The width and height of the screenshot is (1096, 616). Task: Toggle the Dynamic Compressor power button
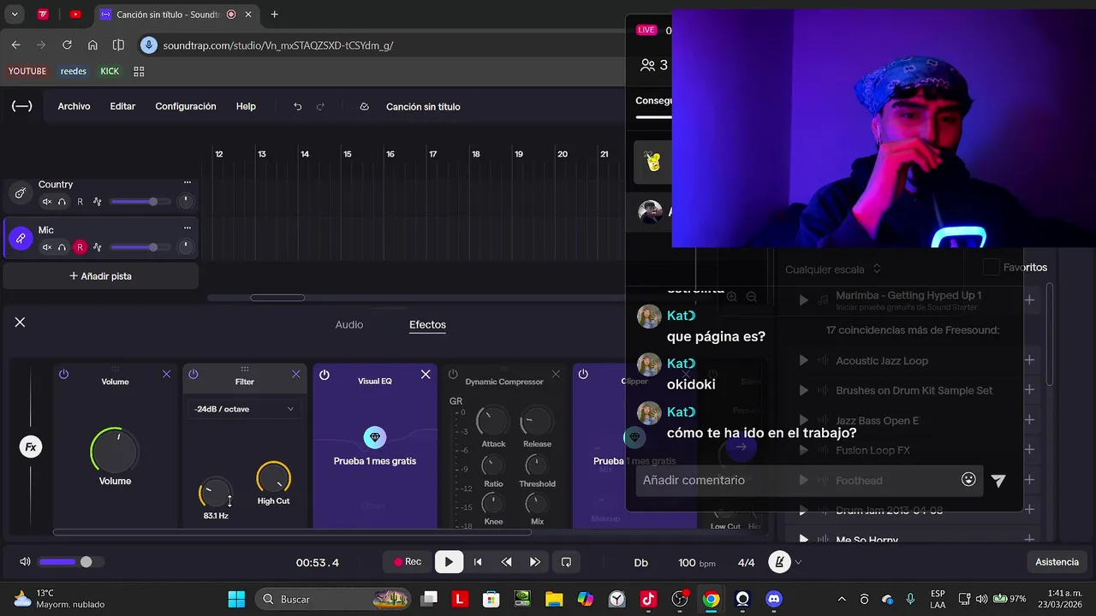(x=453, y=375)
